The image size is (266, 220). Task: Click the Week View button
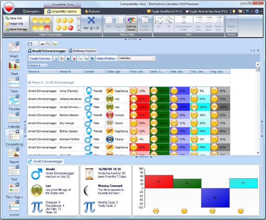click(x=208, y=24)
